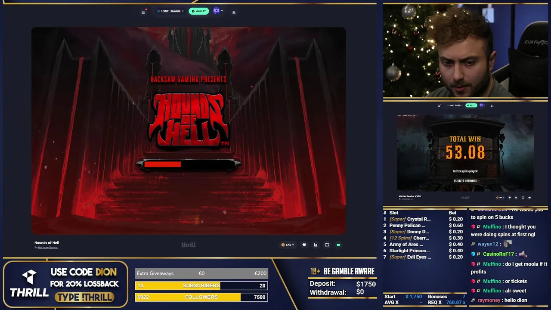Click the Subscribers goal bar

click(201, 285)
